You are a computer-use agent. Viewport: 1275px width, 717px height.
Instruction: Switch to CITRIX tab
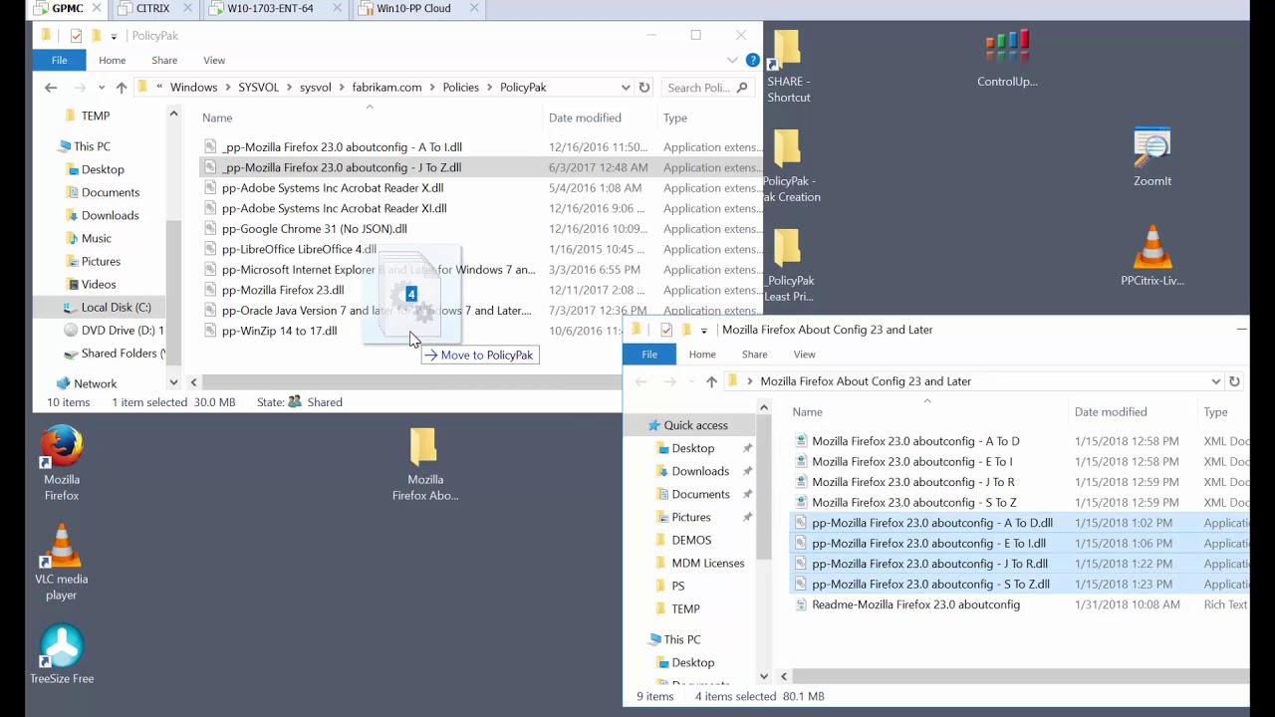153,9
